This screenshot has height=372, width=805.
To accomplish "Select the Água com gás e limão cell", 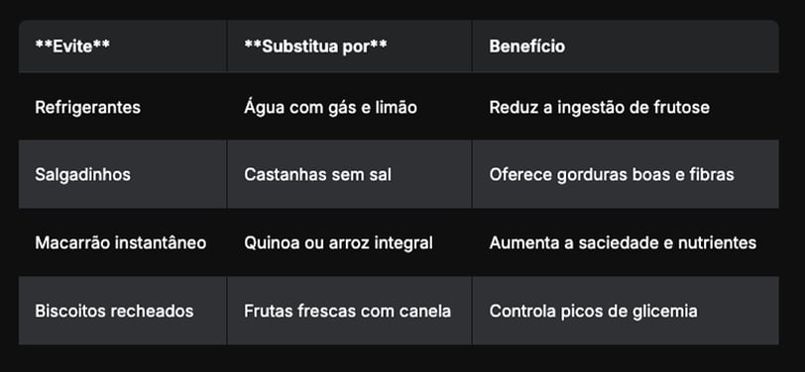I will point(350,107).
